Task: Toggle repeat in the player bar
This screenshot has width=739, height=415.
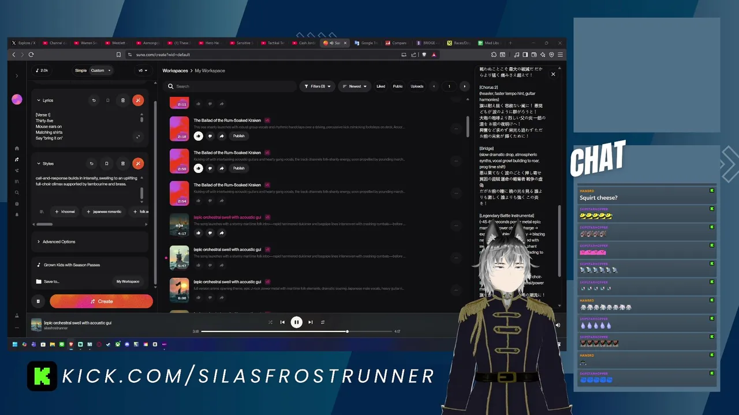Action: 323,322
